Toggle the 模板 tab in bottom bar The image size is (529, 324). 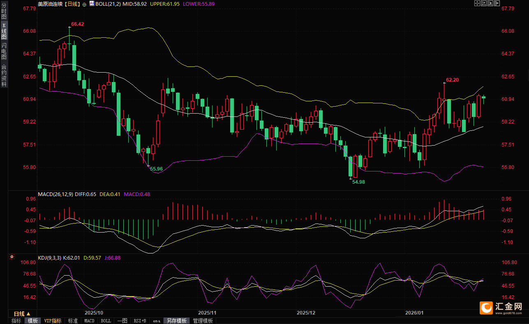click(x=33, y=321)
